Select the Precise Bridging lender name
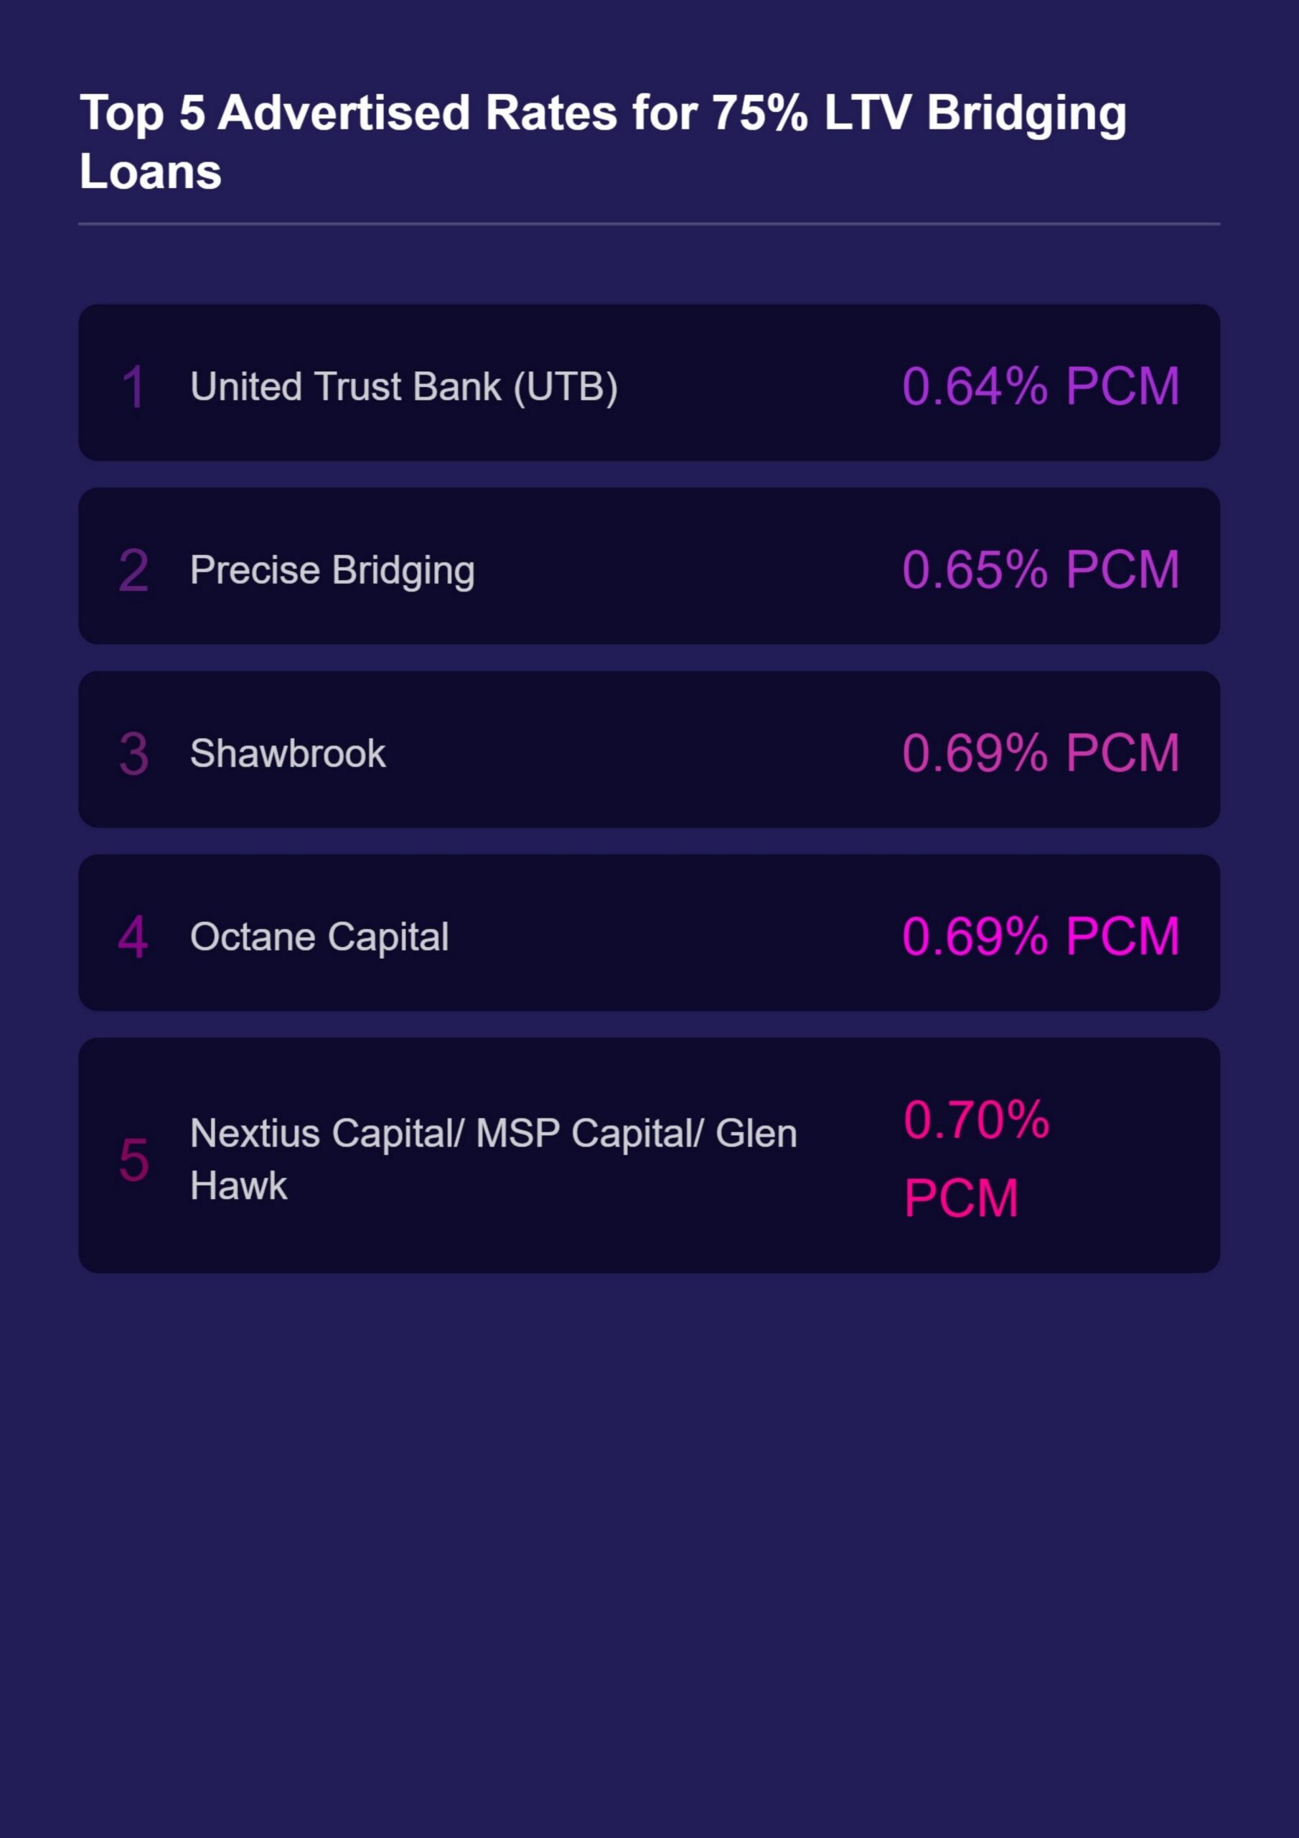Viewport: 1299px width, 1838px height. (x=332, y=571)
